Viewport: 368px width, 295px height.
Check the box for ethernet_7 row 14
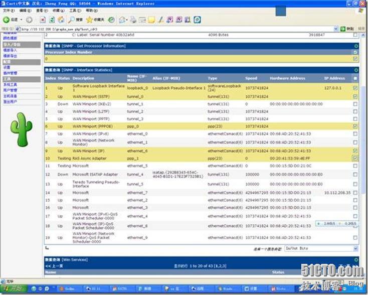pyautogui.click(x=355, y=193)
